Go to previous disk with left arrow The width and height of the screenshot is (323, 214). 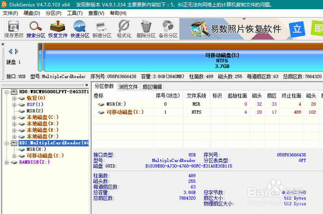point(11,52)
